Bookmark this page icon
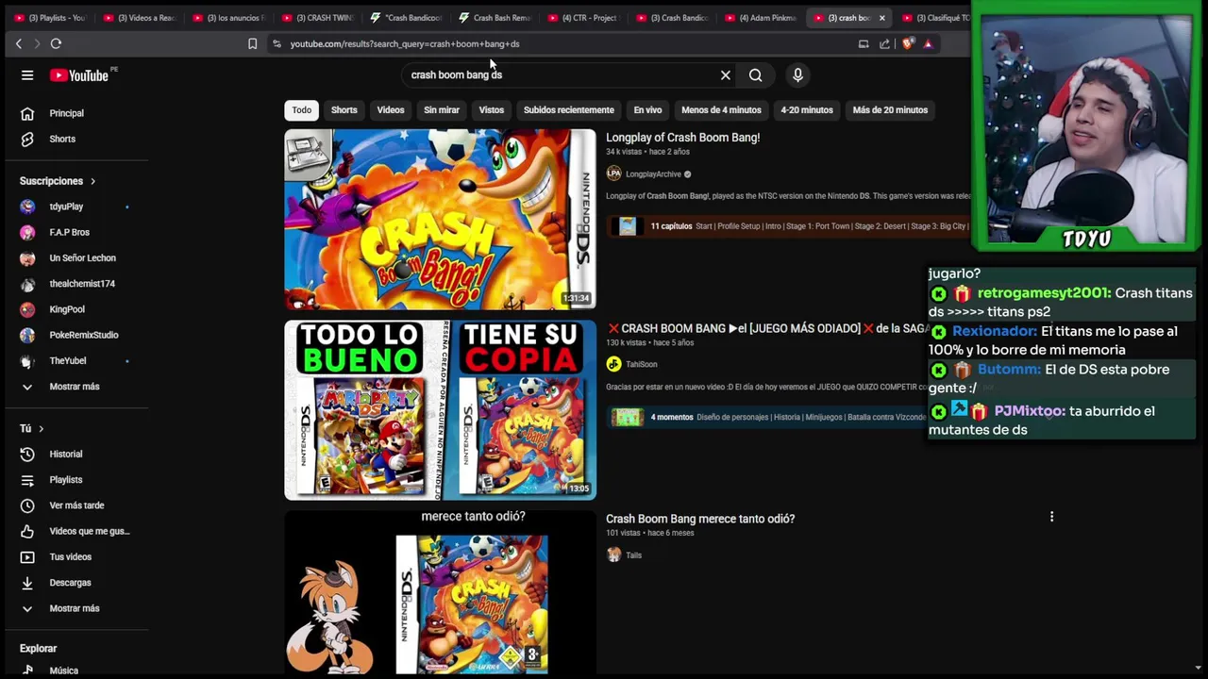The height and width of the screenshot is (679, 1208). pyautogui.click(x=252, y=43)
